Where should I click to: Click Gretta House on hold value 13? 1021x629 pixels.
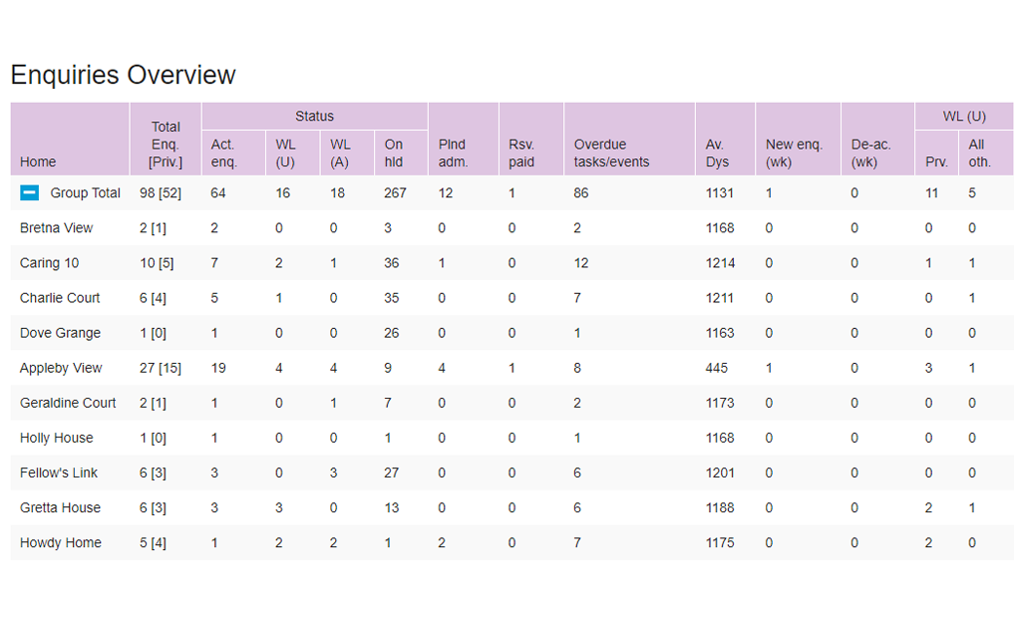pos(391,508)
